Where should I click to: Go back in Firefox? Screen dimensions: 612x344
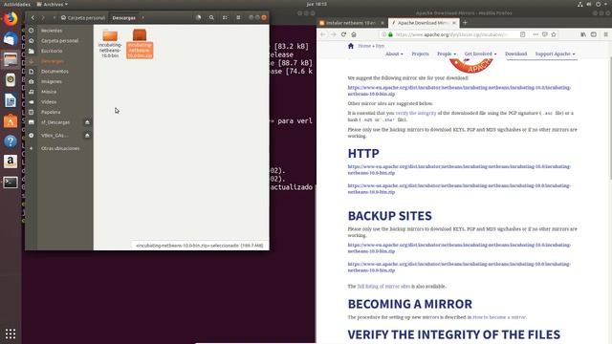[323, 34]
